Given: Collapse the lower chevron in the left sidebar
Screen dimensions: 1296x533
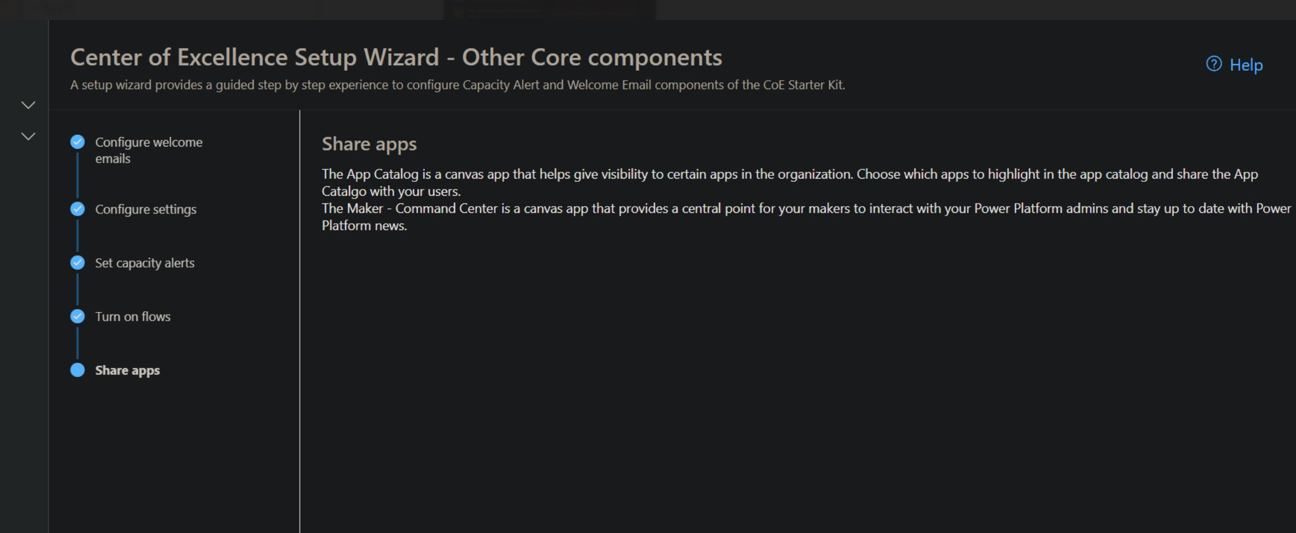Looking at the screenshot, I should coord(27,136).
